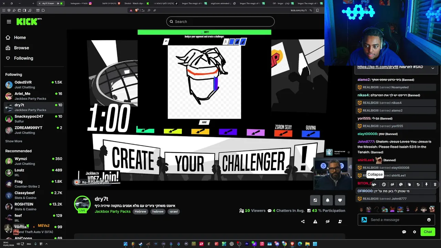
Task: Click the israel tag
Action: [174, 211]
